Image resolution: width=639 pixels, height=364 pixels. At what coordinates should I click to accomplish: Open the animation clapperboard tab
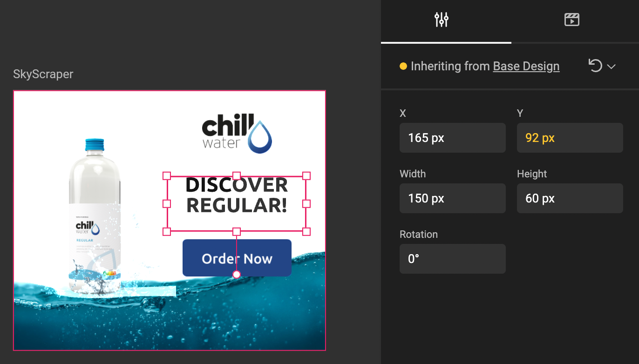tap(571, 20)
